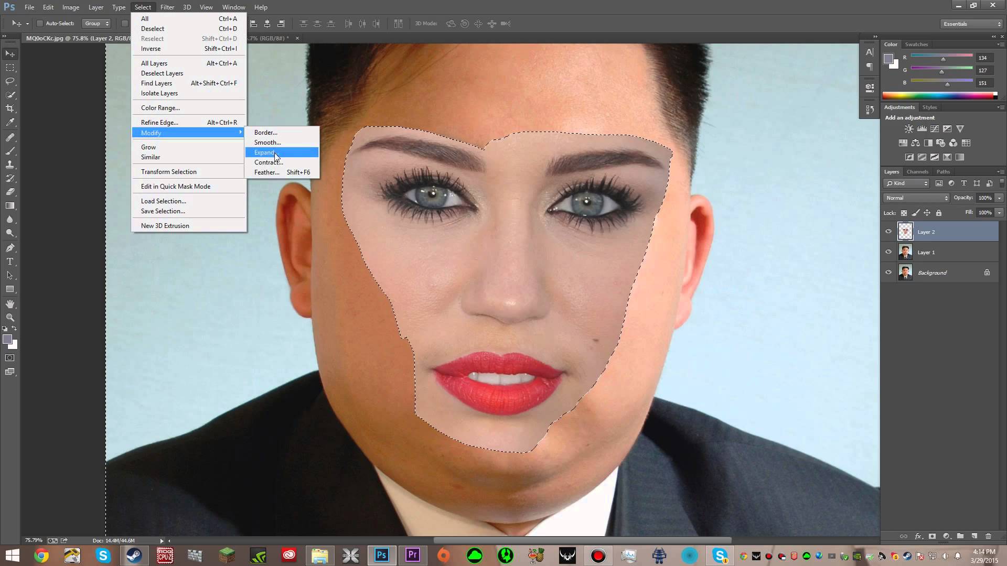
Task: Select the Spot Healing Brush tool
Action: [10, 137]
